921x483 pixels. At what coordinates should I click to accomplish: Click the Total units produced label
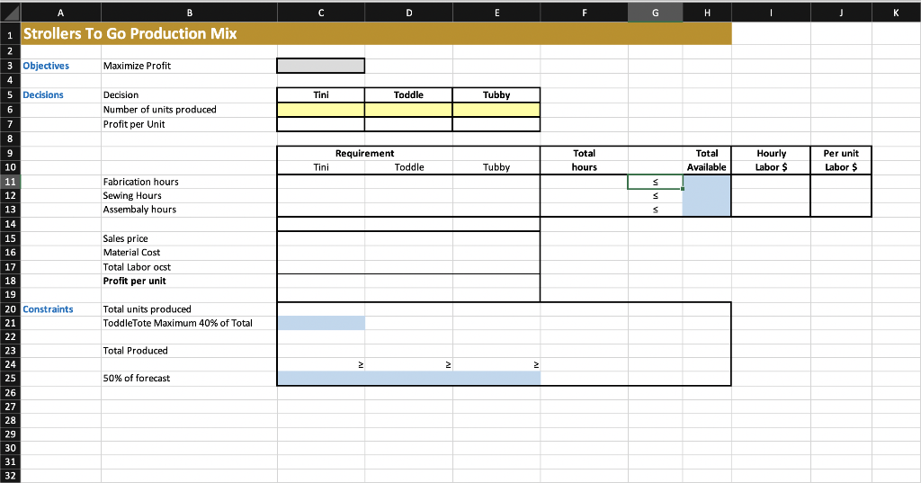(x=147, y=309)
